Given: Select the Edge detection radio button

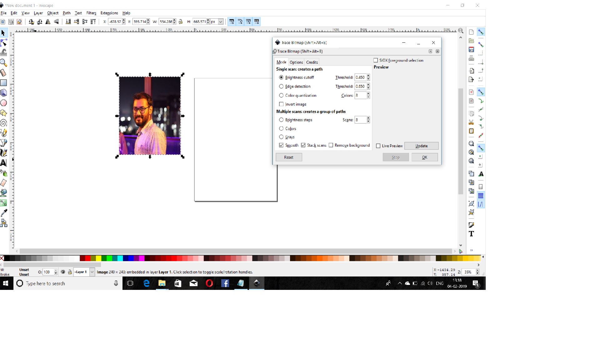Looking at the screenshot, I should pyautogui.click(x=281, y=86).
